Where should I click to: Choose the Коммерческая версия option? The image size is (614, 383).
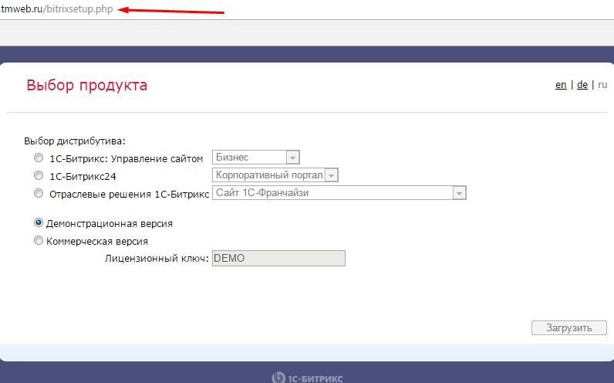39,240
